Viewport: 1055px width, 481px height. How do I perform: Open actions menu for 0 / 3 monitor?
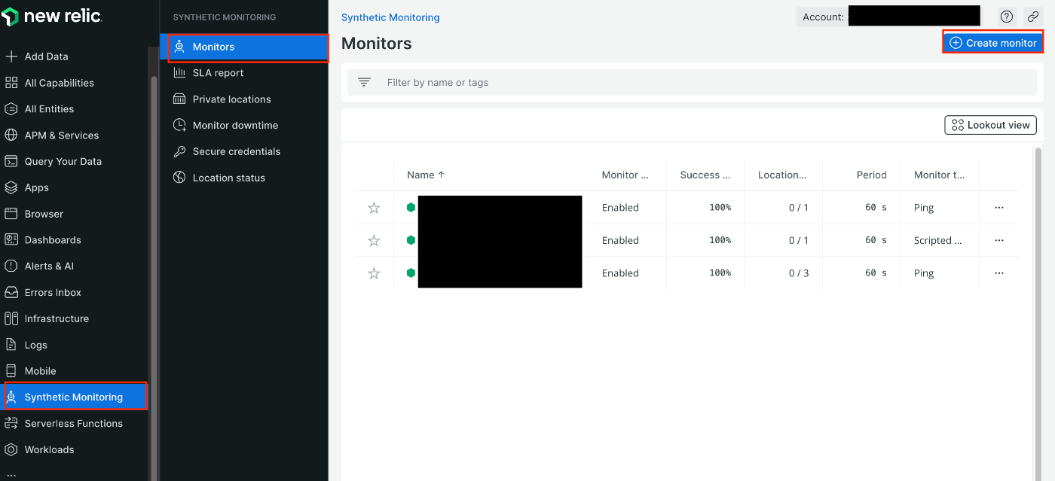999,273
